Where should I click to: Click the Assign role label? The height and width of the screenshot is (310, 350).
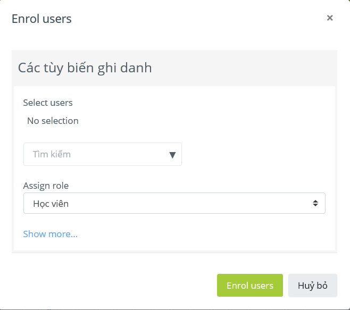coord(46,186)
